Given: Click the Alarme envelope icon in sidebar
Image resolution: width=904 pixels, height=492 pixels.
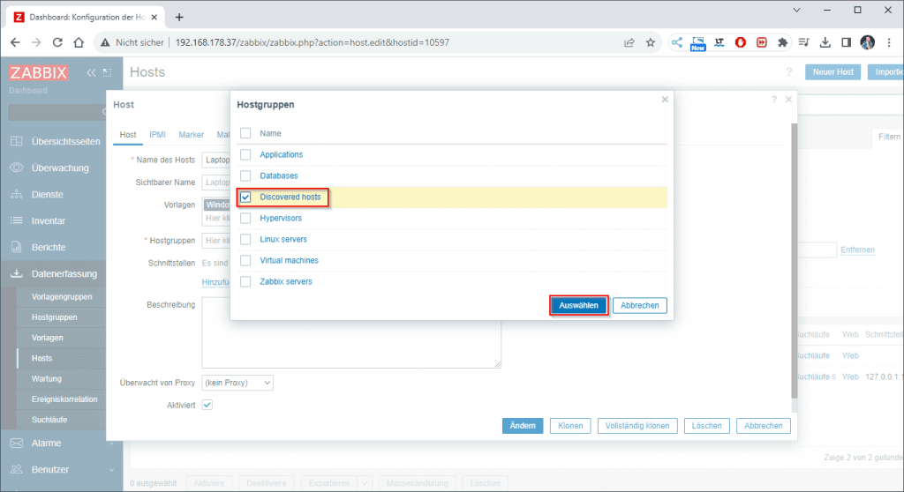Looking at the screenshot, I should (17, 444).
